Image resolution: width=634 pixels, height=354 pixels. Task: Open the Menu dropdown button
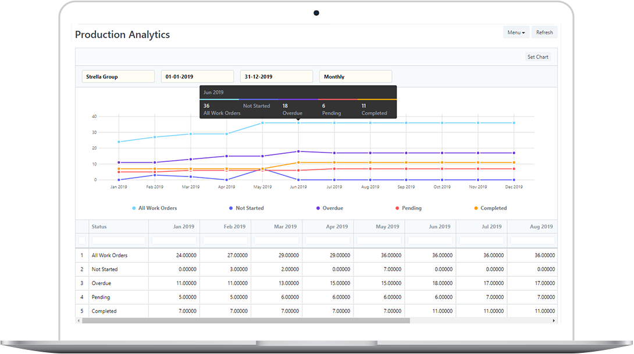516,32
